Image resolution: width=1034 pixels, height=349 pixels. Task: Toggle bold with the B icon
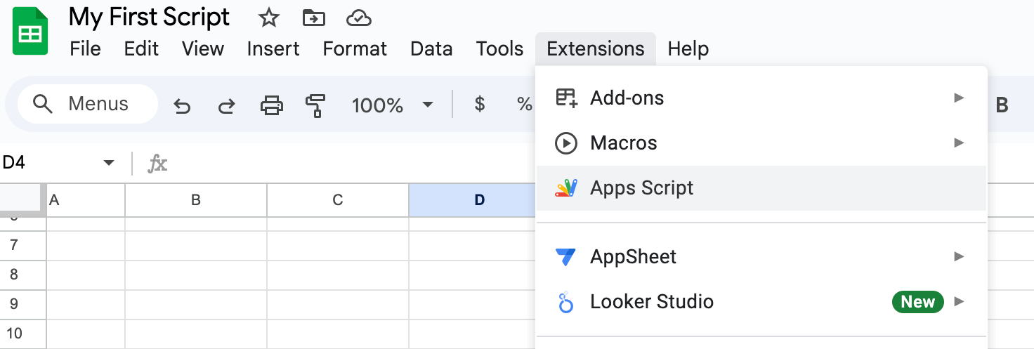(1002, 105)
